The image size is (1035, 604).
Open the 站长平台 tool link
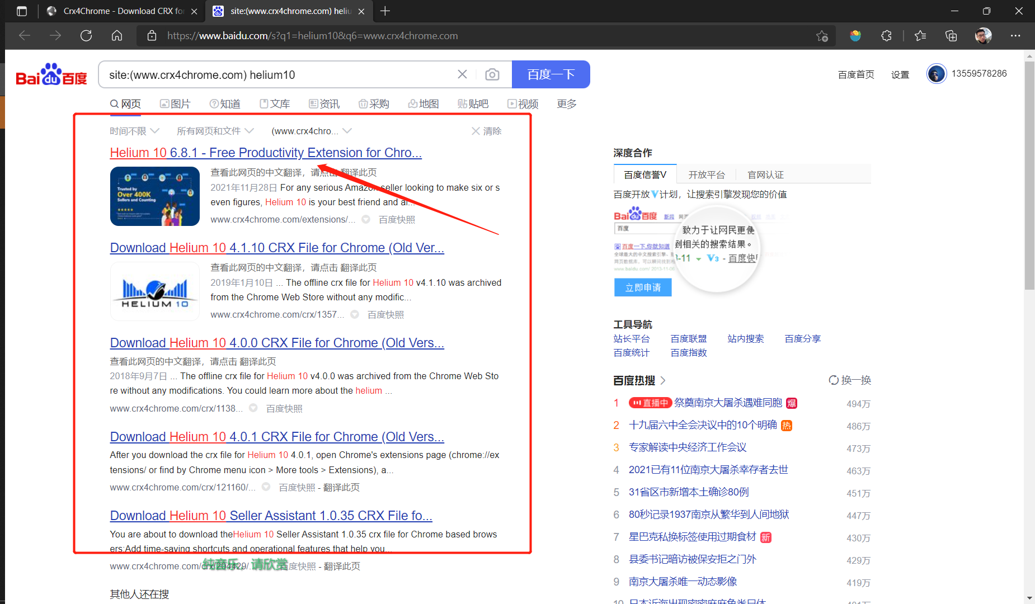[632, 338]
